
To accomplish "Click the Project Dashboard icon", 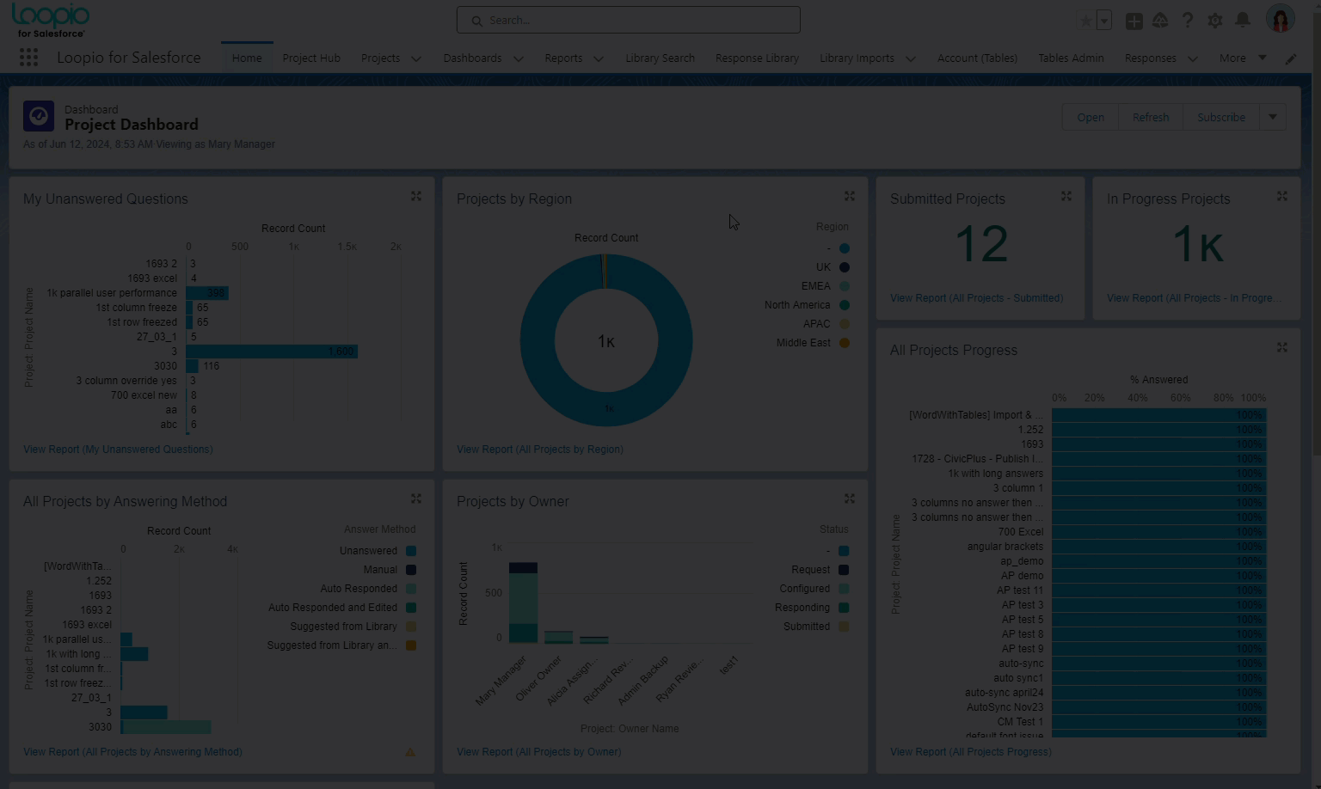I will coord(39,116).
